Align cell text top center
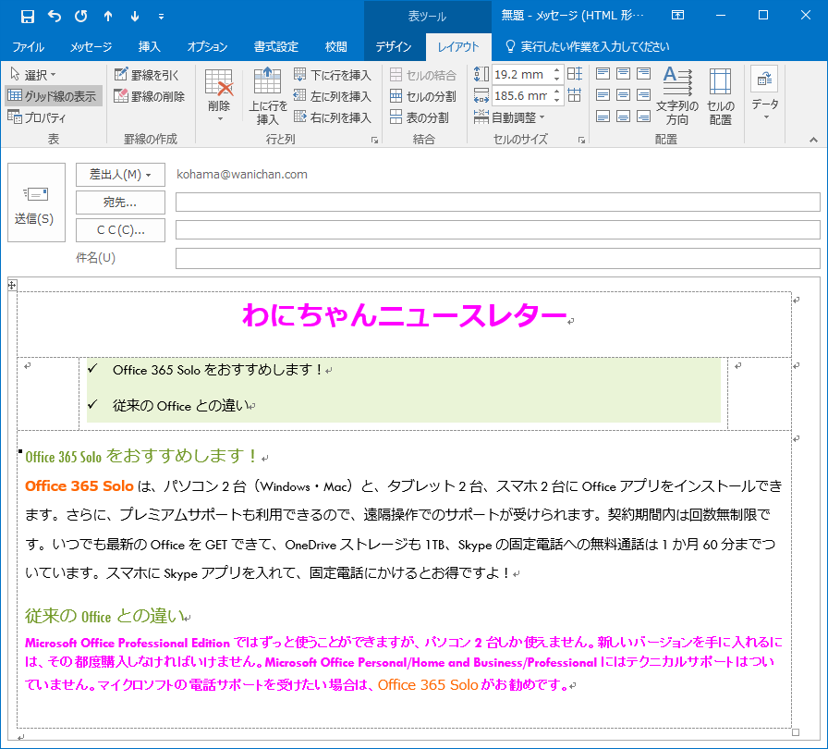Image resolution: width=828 pixels, height=749 pixels. (x=623, y=73)
